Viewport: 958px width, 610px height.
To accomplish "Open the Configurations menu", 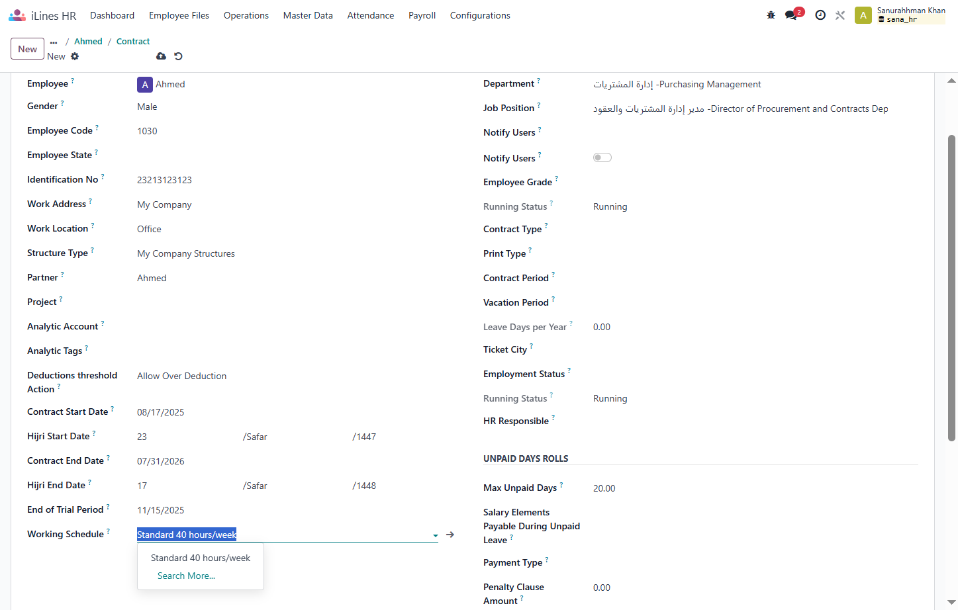I will coord(480,15).
